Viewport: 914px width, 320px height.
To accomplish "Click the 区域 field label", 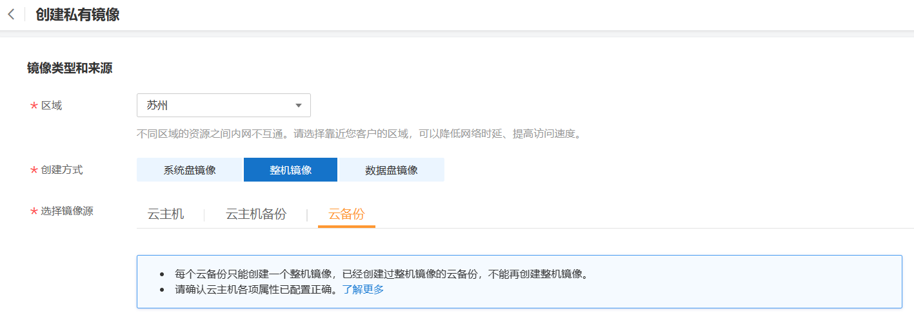I will coord(52,106).
